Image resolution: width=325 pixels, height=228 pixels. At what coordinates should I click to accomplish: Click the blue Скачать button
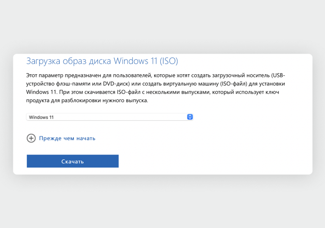click(x=73, y=161)
